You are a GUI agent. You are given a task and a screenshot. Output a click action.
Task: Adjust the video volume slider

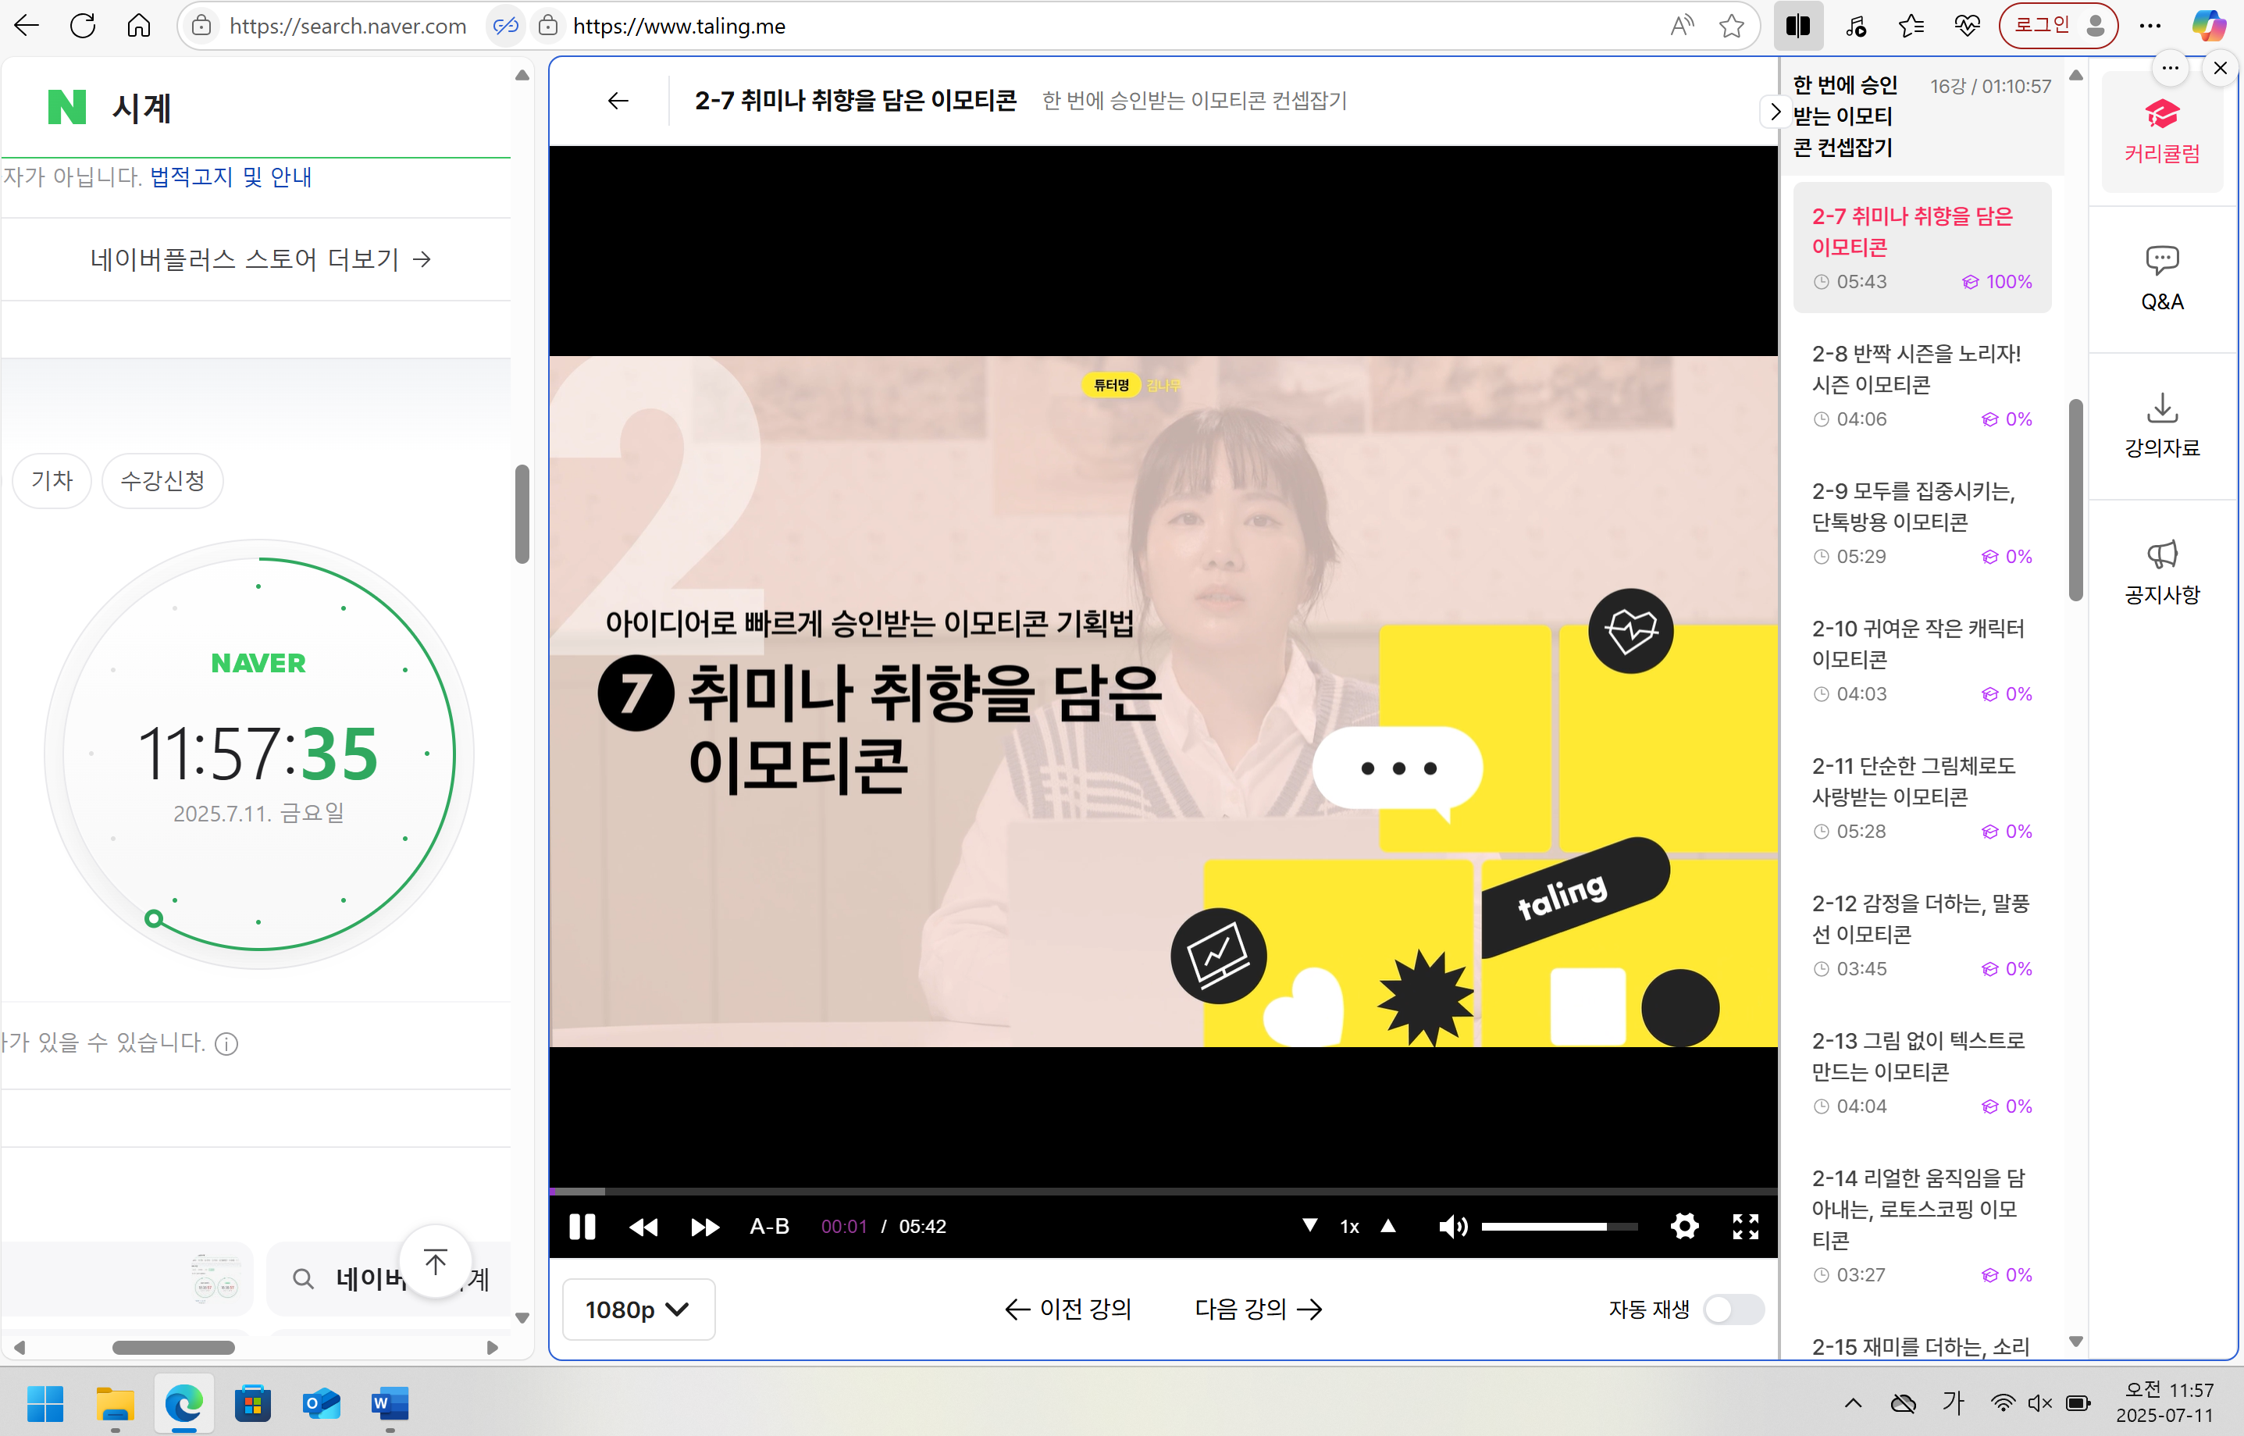pos(1558,1226)
